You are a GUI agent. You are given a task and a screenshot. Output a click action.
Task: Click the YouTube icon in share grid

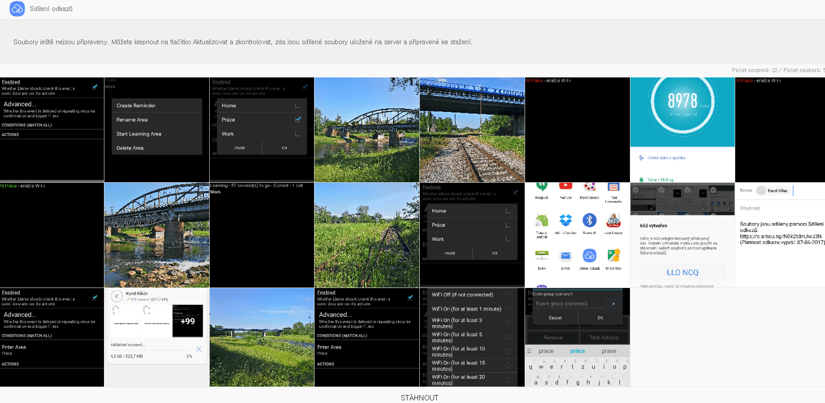click(x=565, y=187)
